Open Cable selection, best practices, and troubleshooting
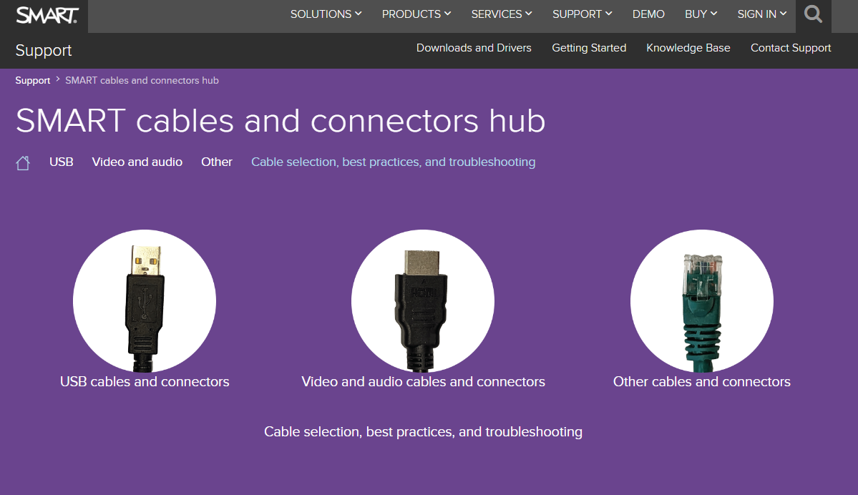This screenshot has width=858, height=495. 393,162
